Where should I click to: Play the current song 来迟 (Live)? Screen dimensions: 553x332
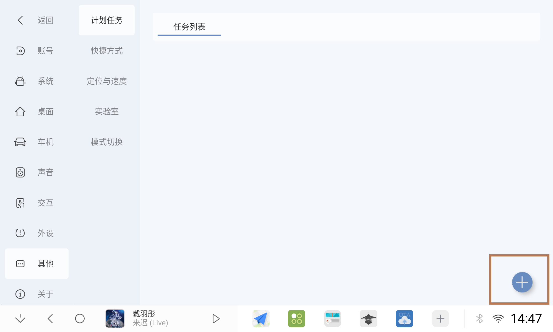(216, 318)
